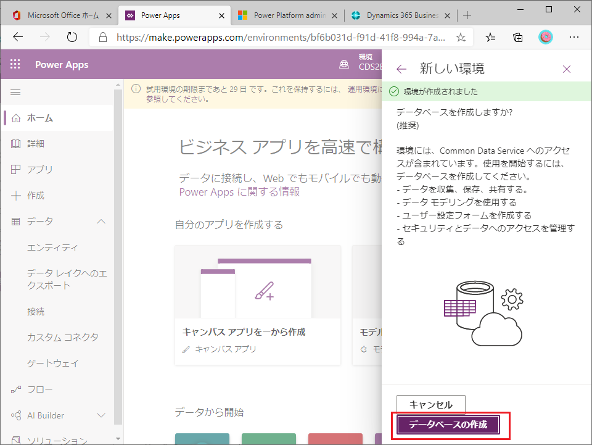592x445 pixels.
Task: Switch to Power Apps browser tab
Action: (175, 15)
